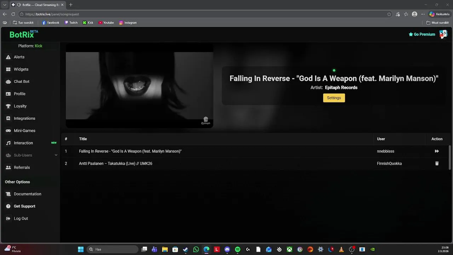453x255 pixels.
Task: Delete the Antti Paalanen song request
Action: coord(437,164)
